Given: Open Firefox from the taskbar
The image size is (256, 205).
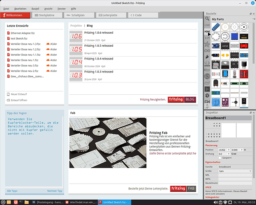Looking at the screenshot, I should click(x=16, y=203).
